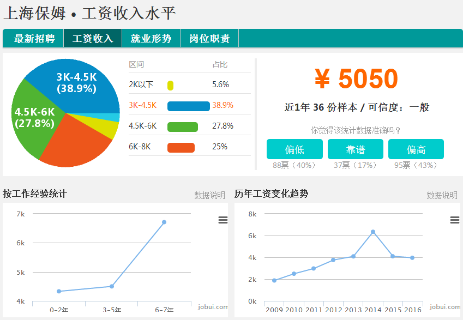This screenshot has height=320, width=463.
Task: Vote 偏低 on salary accuracy
Action: point(294,149)
